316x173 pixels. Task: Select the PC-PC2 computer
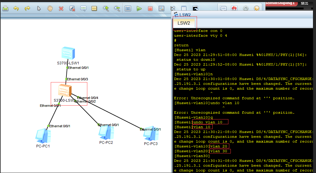tap(106, 132)
